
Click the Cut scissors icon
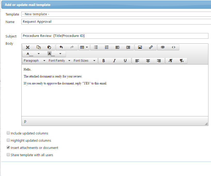(28, 47)
